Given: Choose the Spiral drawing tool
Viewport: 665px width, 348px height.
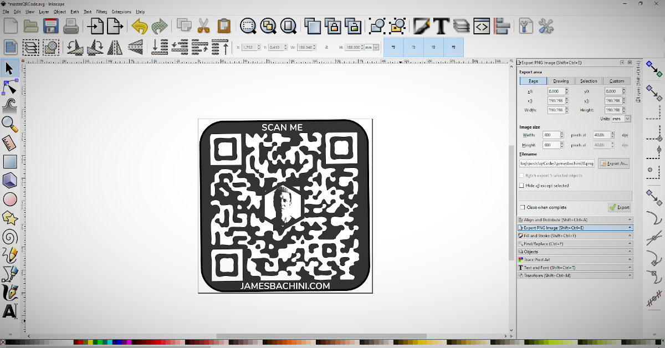Looking at the screenshot, I should [x=9, y=237].
